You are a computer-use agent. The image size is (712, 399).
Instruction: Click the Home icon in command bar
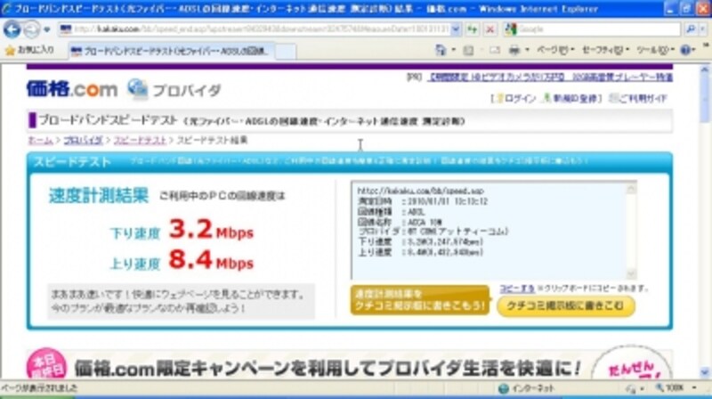pos(441,50)
